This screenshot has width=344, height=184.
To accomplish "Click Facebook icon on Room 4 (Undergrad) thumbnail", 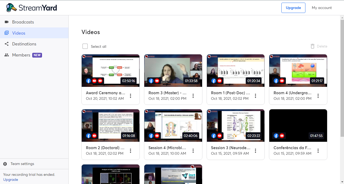I will click(x=276, y=81).
